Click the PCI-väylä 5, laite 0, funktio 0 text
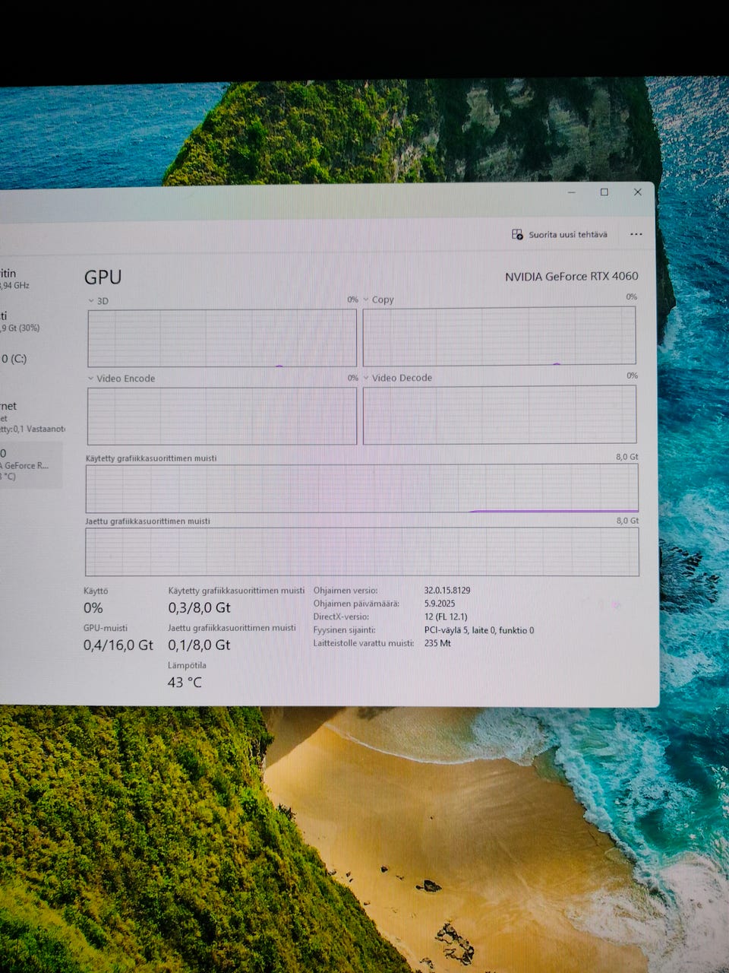Viewport: 729px width, 973px height. [479, 630]
